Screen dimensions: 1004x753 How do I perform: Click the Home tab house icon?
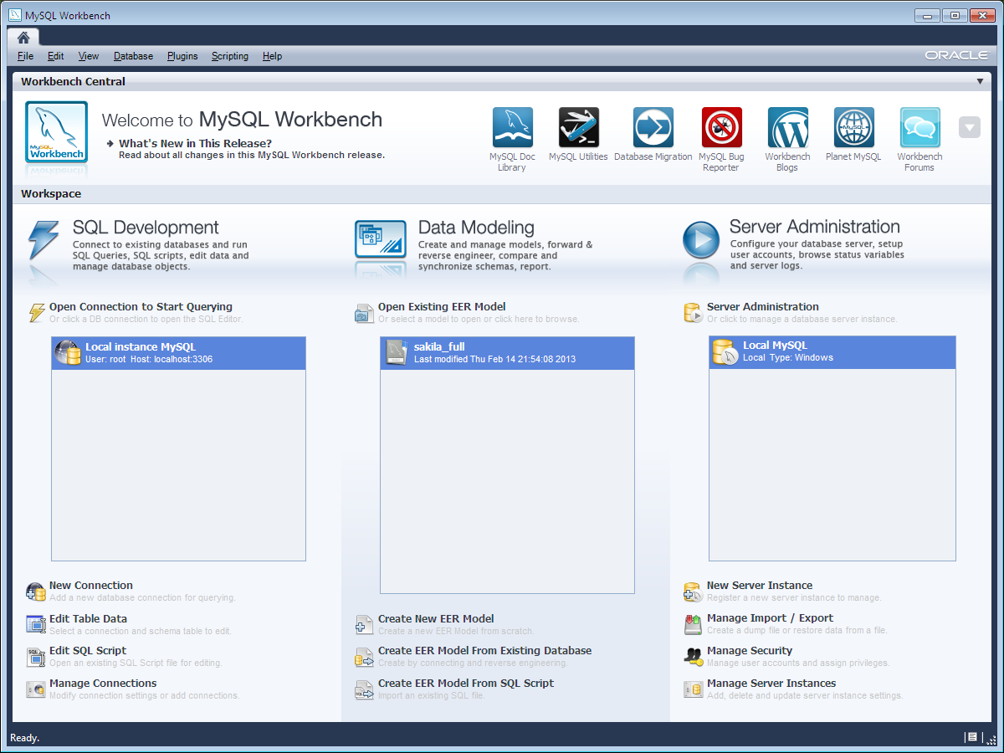click(23, 37)
